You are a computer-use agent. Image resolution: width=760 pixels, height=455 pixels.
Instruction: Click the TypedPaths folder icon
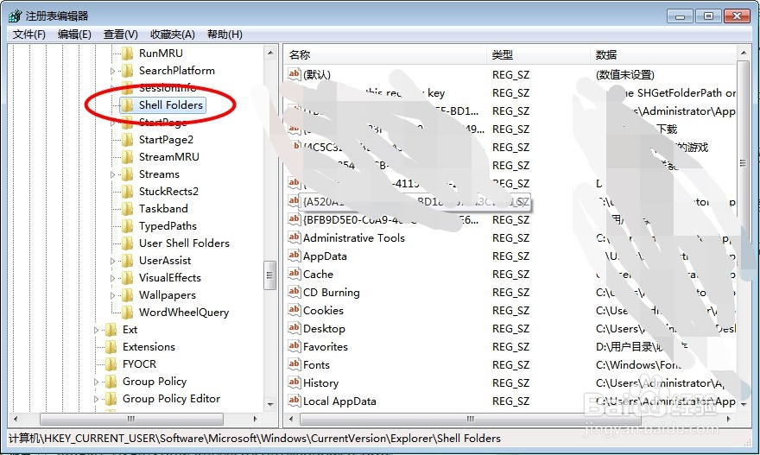[x=127, y=226]
